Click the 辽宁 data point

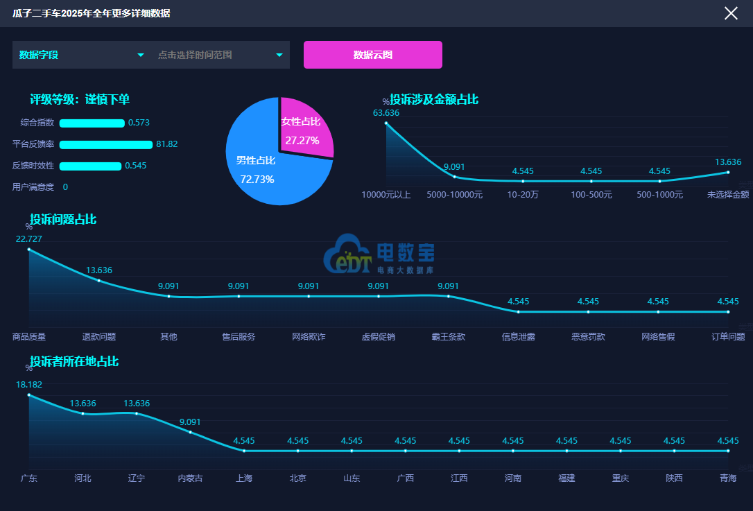(137, 413)
